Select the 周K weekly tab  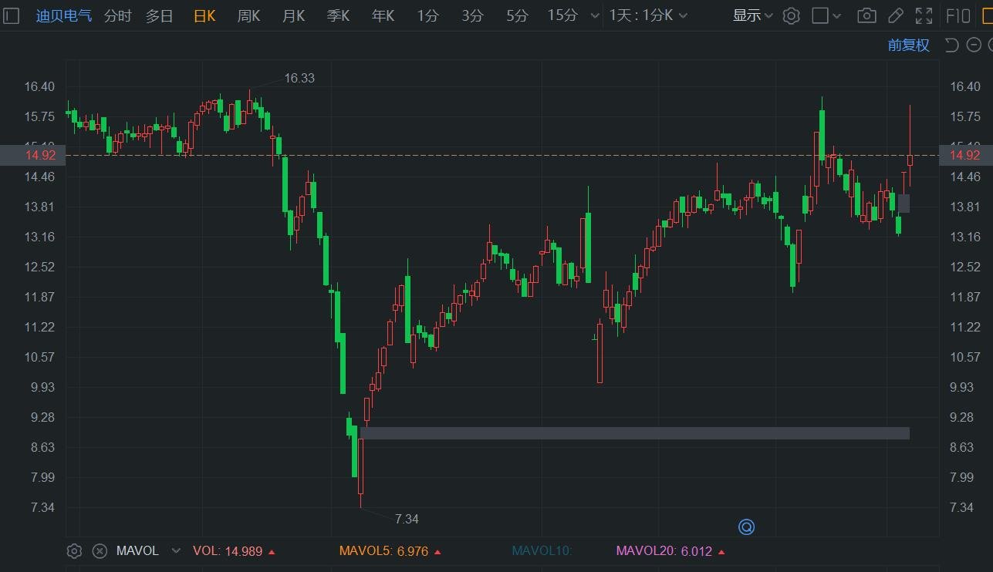tap(248, 15)
